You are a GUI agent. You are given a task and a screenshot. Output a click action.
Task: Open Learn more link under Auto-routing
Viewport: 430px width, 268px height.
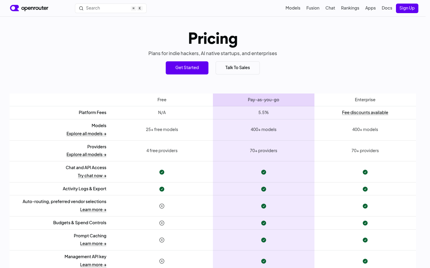93,210
